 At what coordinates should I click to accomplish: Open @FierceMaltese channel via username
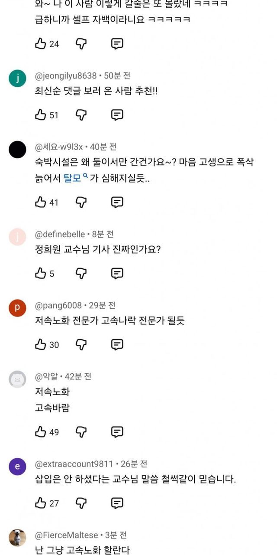pos(67,535)
